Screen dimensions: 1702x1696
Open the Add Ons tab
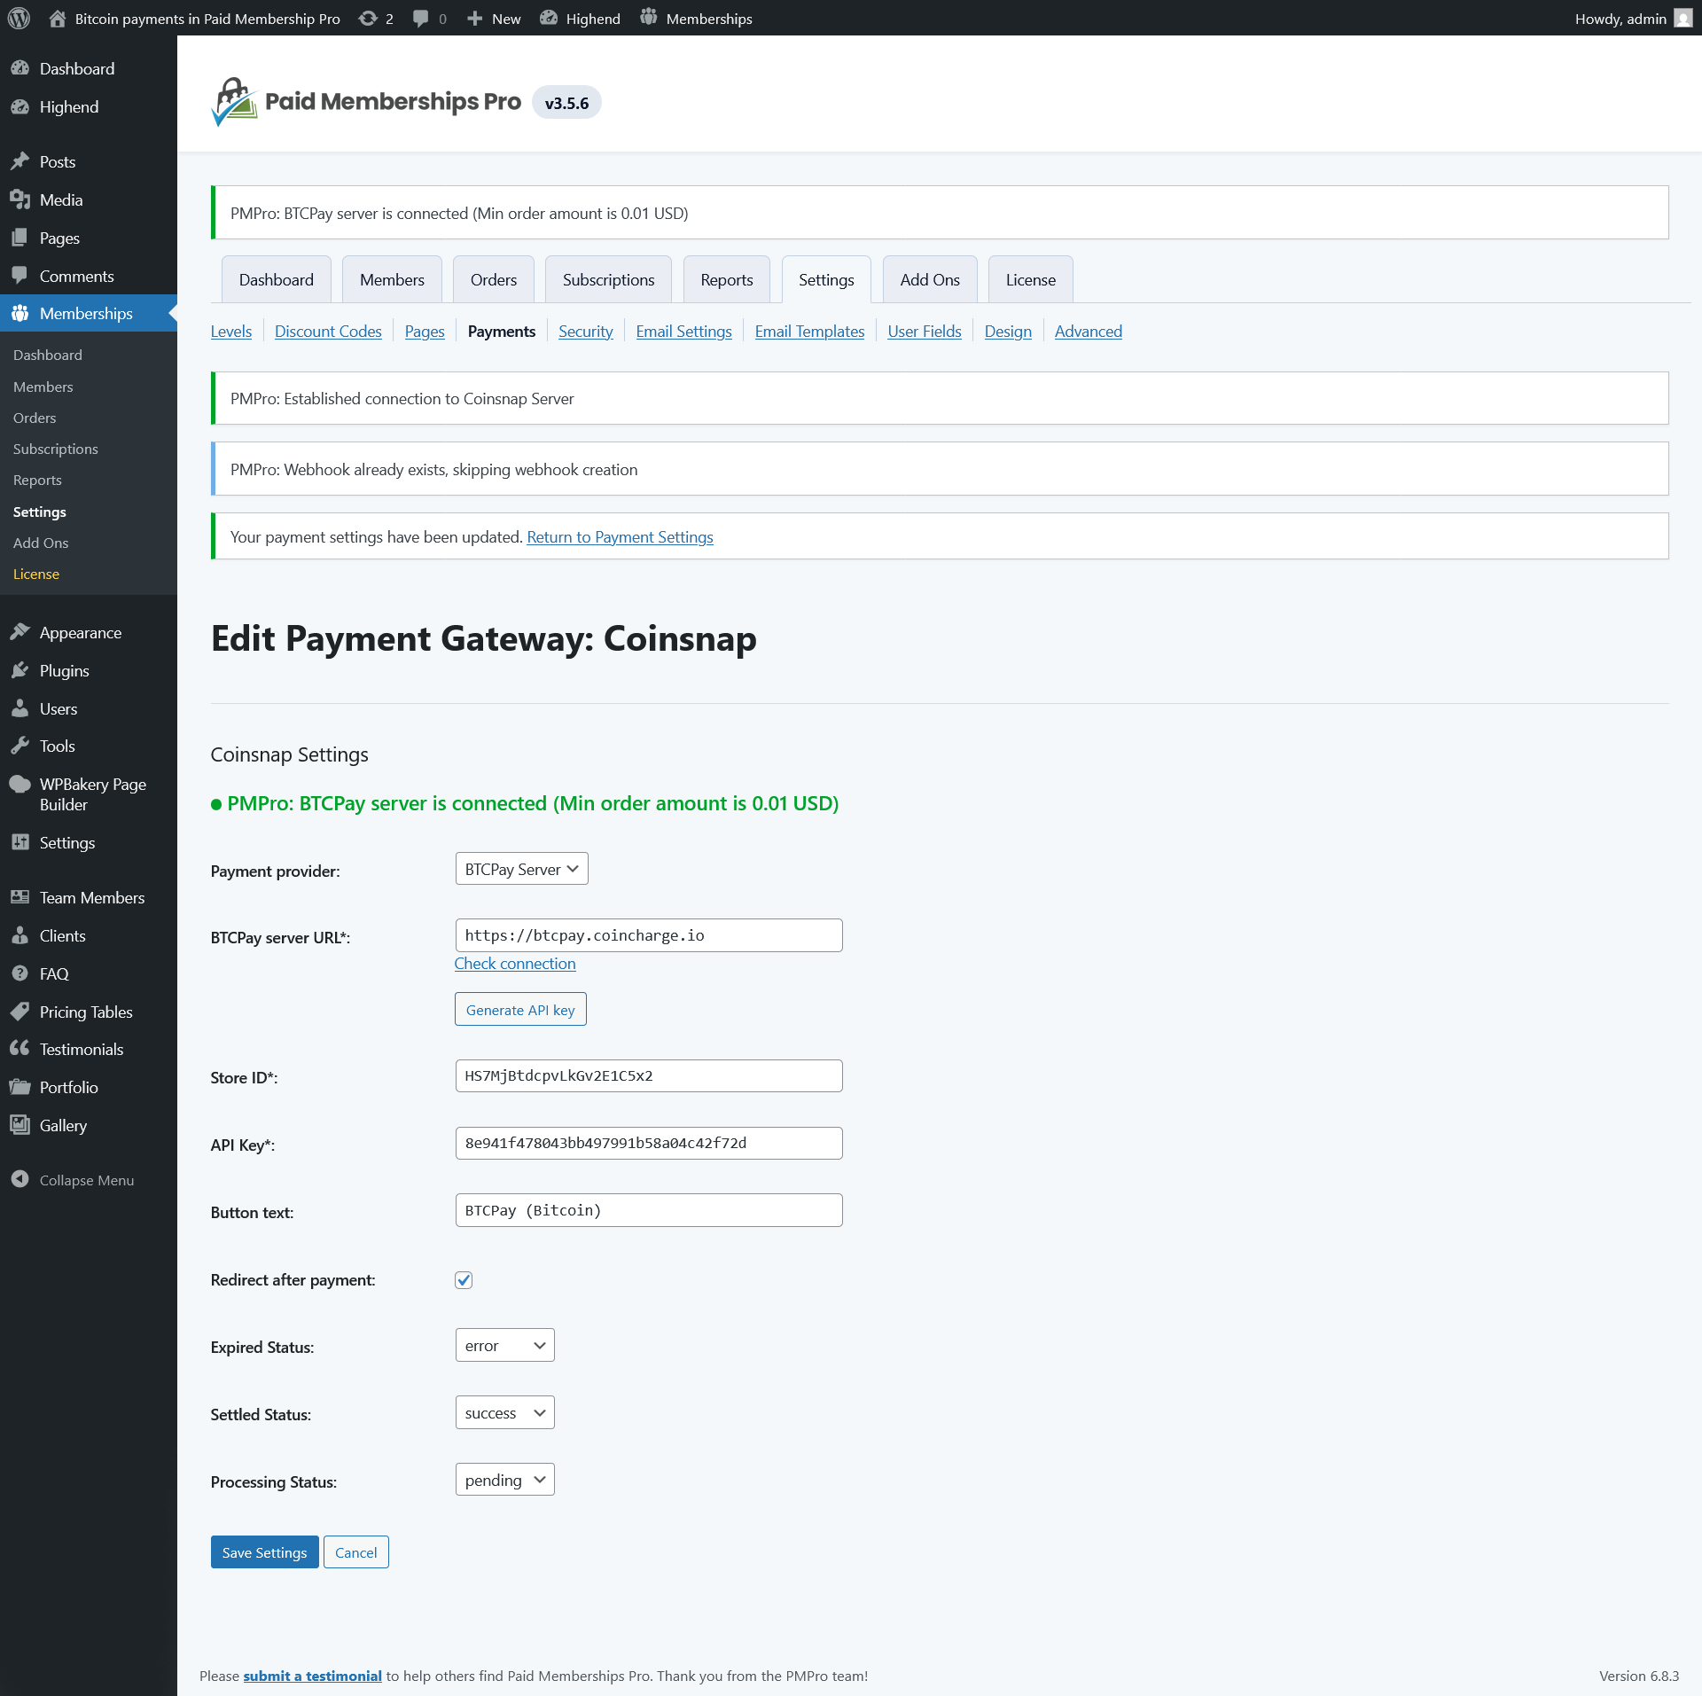929,280
